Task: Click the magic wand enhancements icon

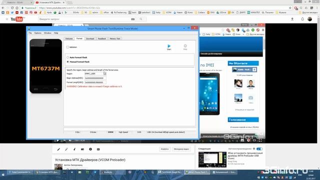Action: pyautogui.click(x=66, y=149)
